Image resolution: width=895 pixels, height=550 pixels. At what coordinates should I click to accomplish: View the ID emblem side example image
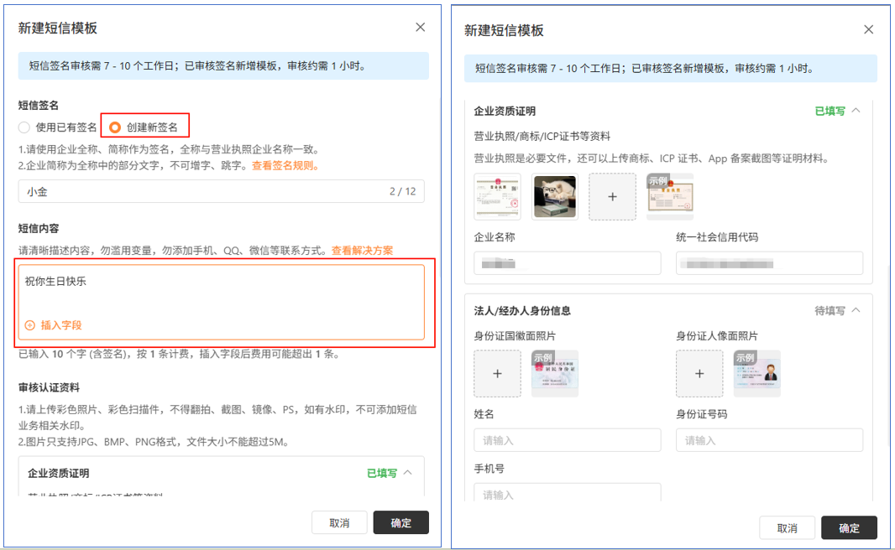(555, 373)
